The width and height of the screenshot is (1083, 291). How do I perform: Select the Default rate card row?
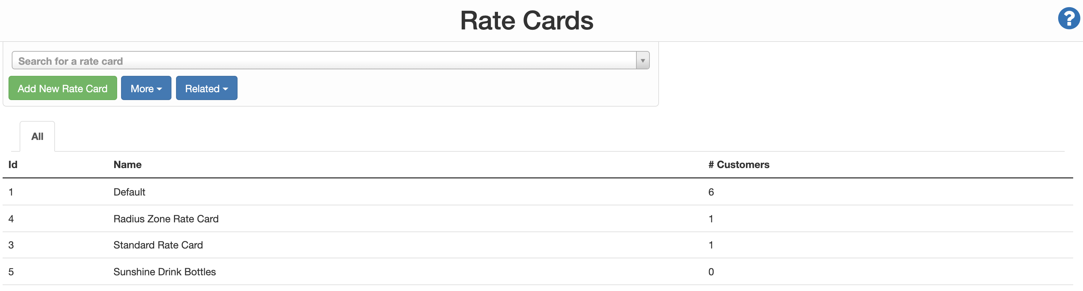129,192
